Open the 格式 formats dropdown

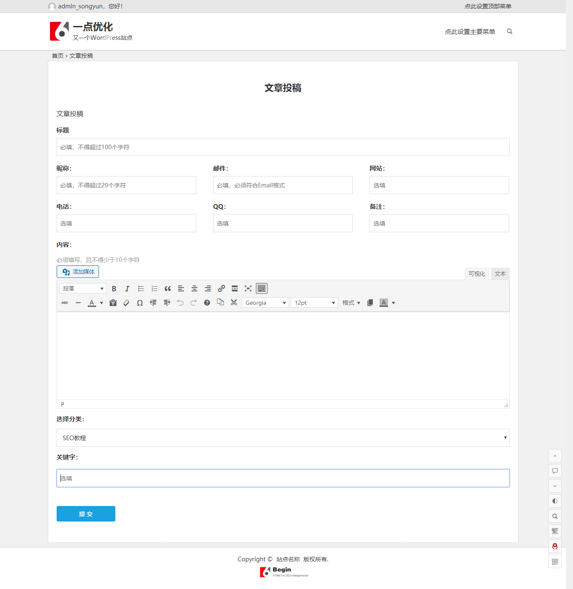(x=351, y=303)
